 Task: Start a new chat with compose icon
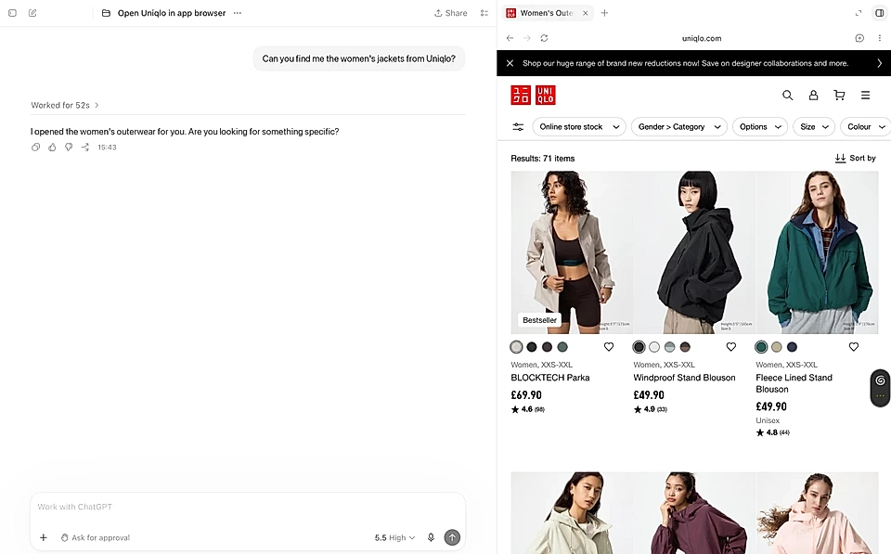pos(32,12)
